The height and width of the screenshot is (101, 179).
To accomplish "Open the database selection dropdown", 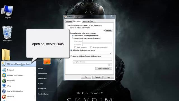I will (110, 53).
